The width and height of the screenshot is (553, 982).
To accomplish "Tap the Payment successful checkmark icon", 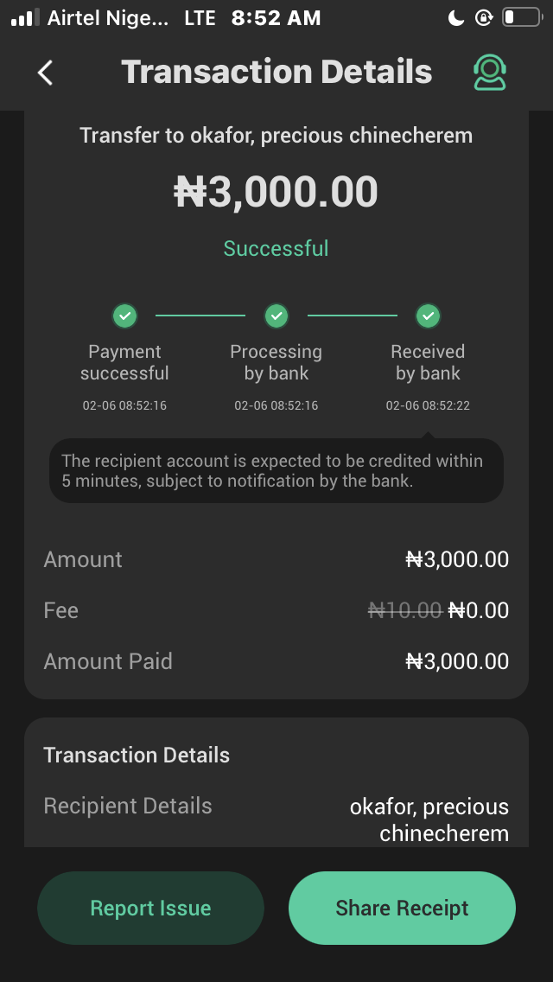I will point(125,316).
